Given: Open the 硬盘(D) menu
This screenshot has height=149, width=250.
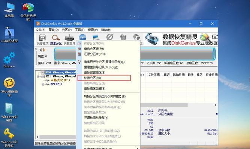Looking at the screenshot, I should (54, 30).
